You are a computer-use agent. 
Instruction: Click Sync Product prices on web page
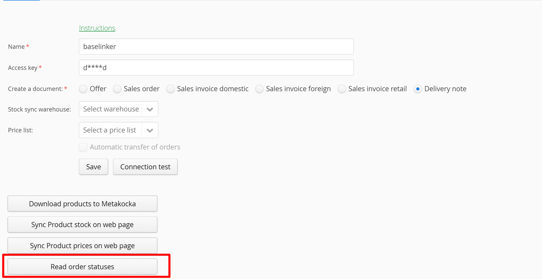(82, 246)
